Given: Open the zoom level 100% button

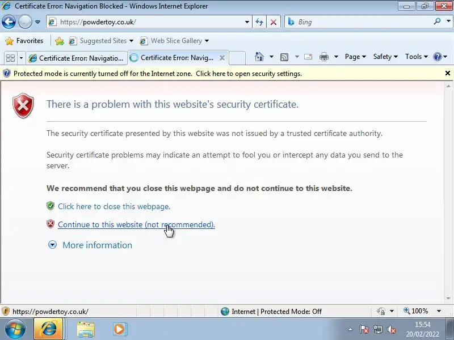Looking at the screenshot, I should click(416, 311).
